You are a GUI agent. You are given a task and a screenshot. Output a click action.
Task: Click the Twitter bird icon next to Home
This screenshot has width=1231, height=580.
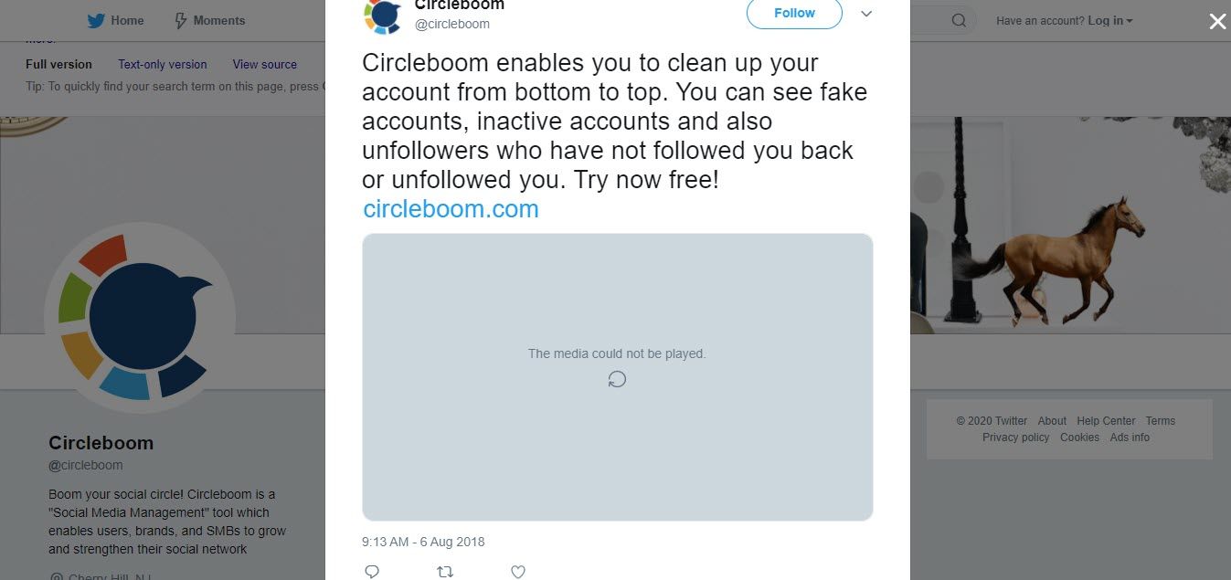pyautogui.click(x=94, y=19)
